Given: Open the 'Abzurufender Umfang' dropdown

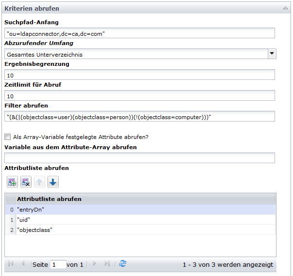Looking at the screenshot, I should click(x=272, y=54).
